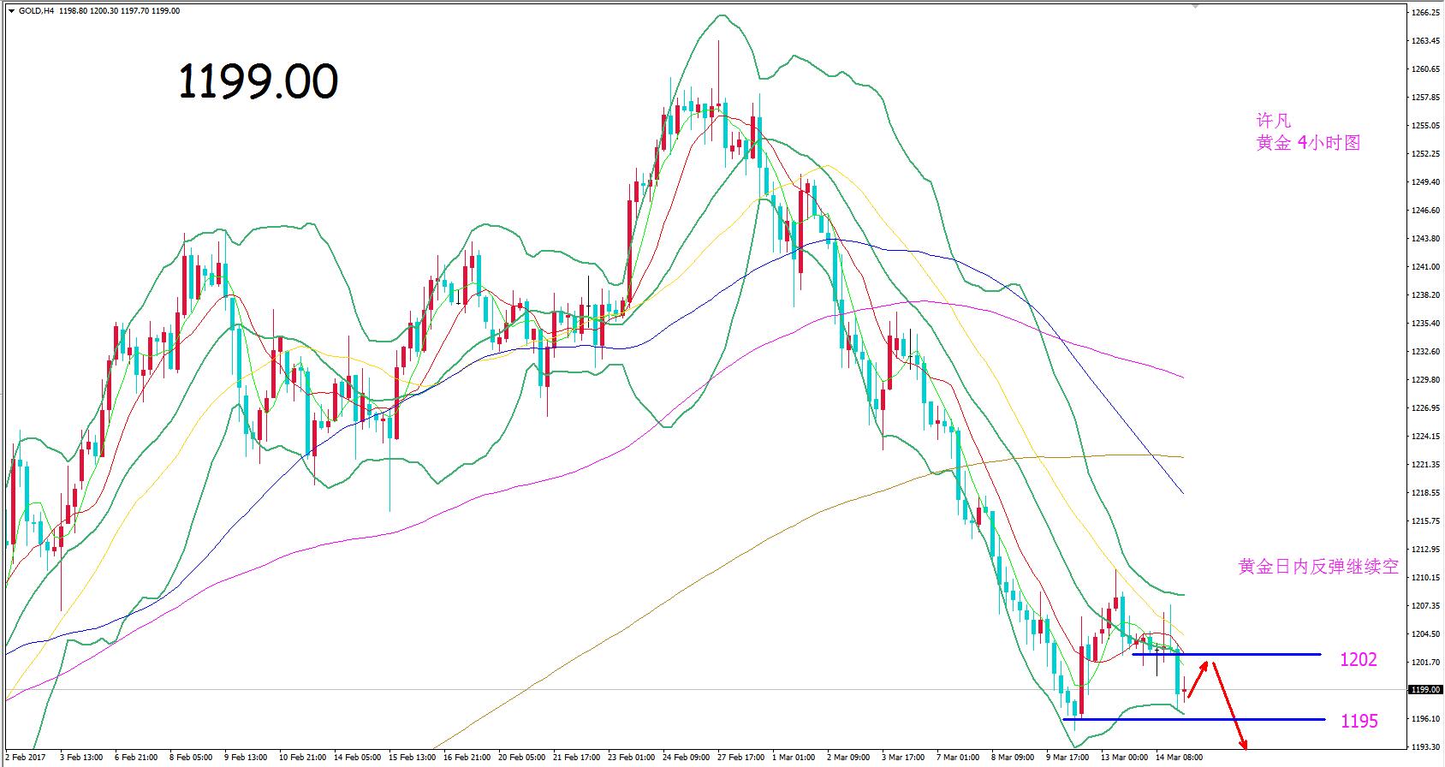Click the 14 Mar 08:00 time label
Viewport: 1445px width, 767px height.
(x=1178, y=758)
